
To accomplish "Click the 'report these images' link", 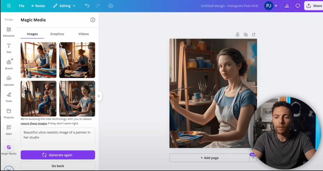I will click(34, 124).
